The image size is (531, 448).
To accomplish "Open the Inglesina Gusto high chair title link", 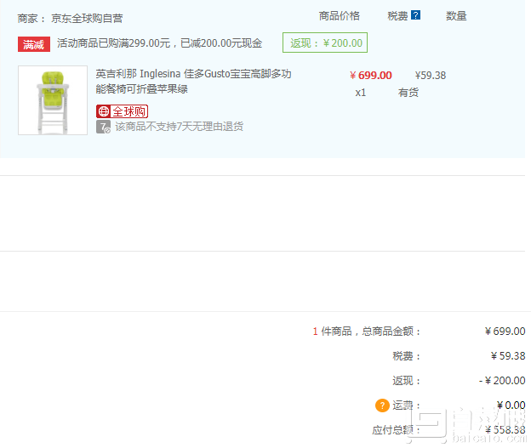I will pos(193,82).
